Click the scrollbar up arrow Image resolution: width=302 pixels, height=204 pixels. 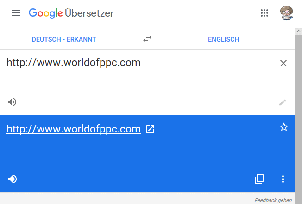pyautogui.click(x=299, y=31)
